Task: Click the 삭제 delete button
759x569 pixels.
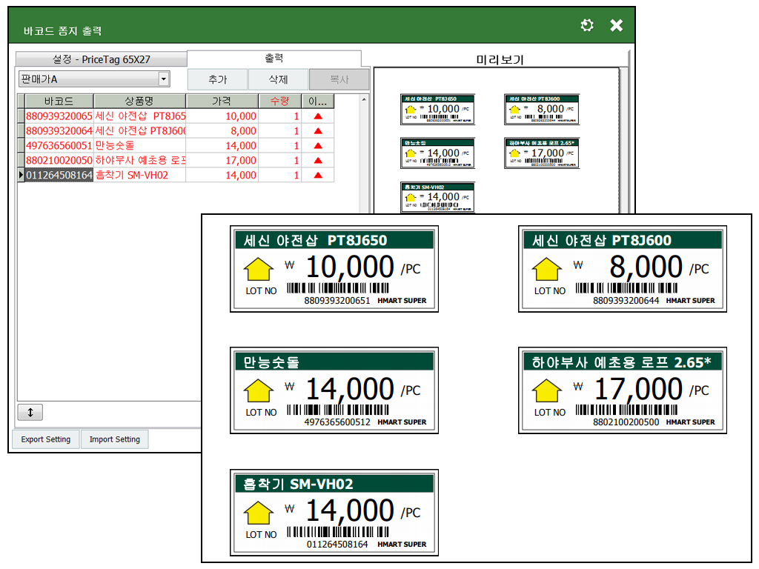Action: 278,80
